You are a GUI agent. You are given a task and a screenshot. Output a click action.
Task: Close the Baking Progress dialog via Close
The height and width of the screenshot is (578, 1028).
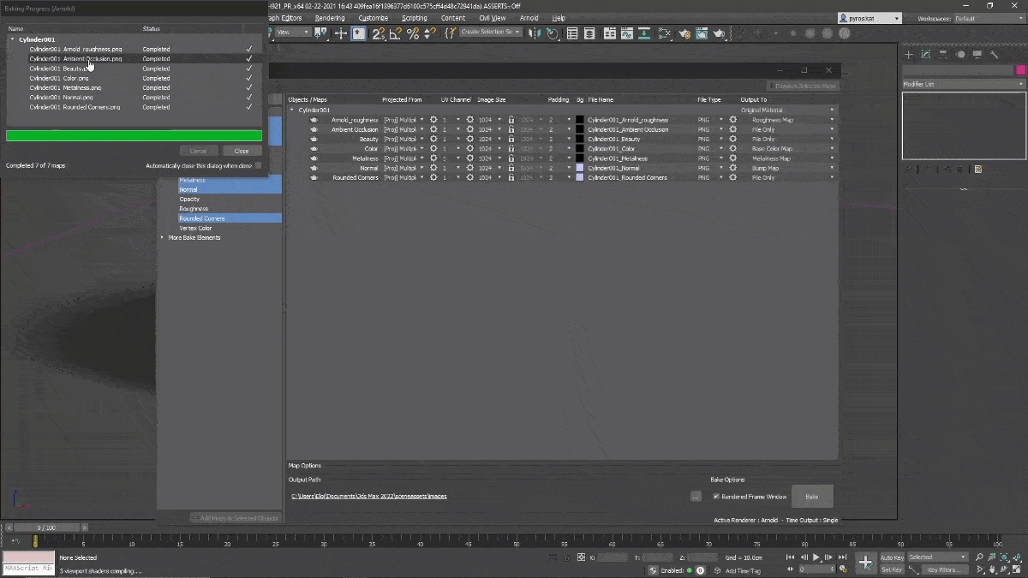coord(242,151)
